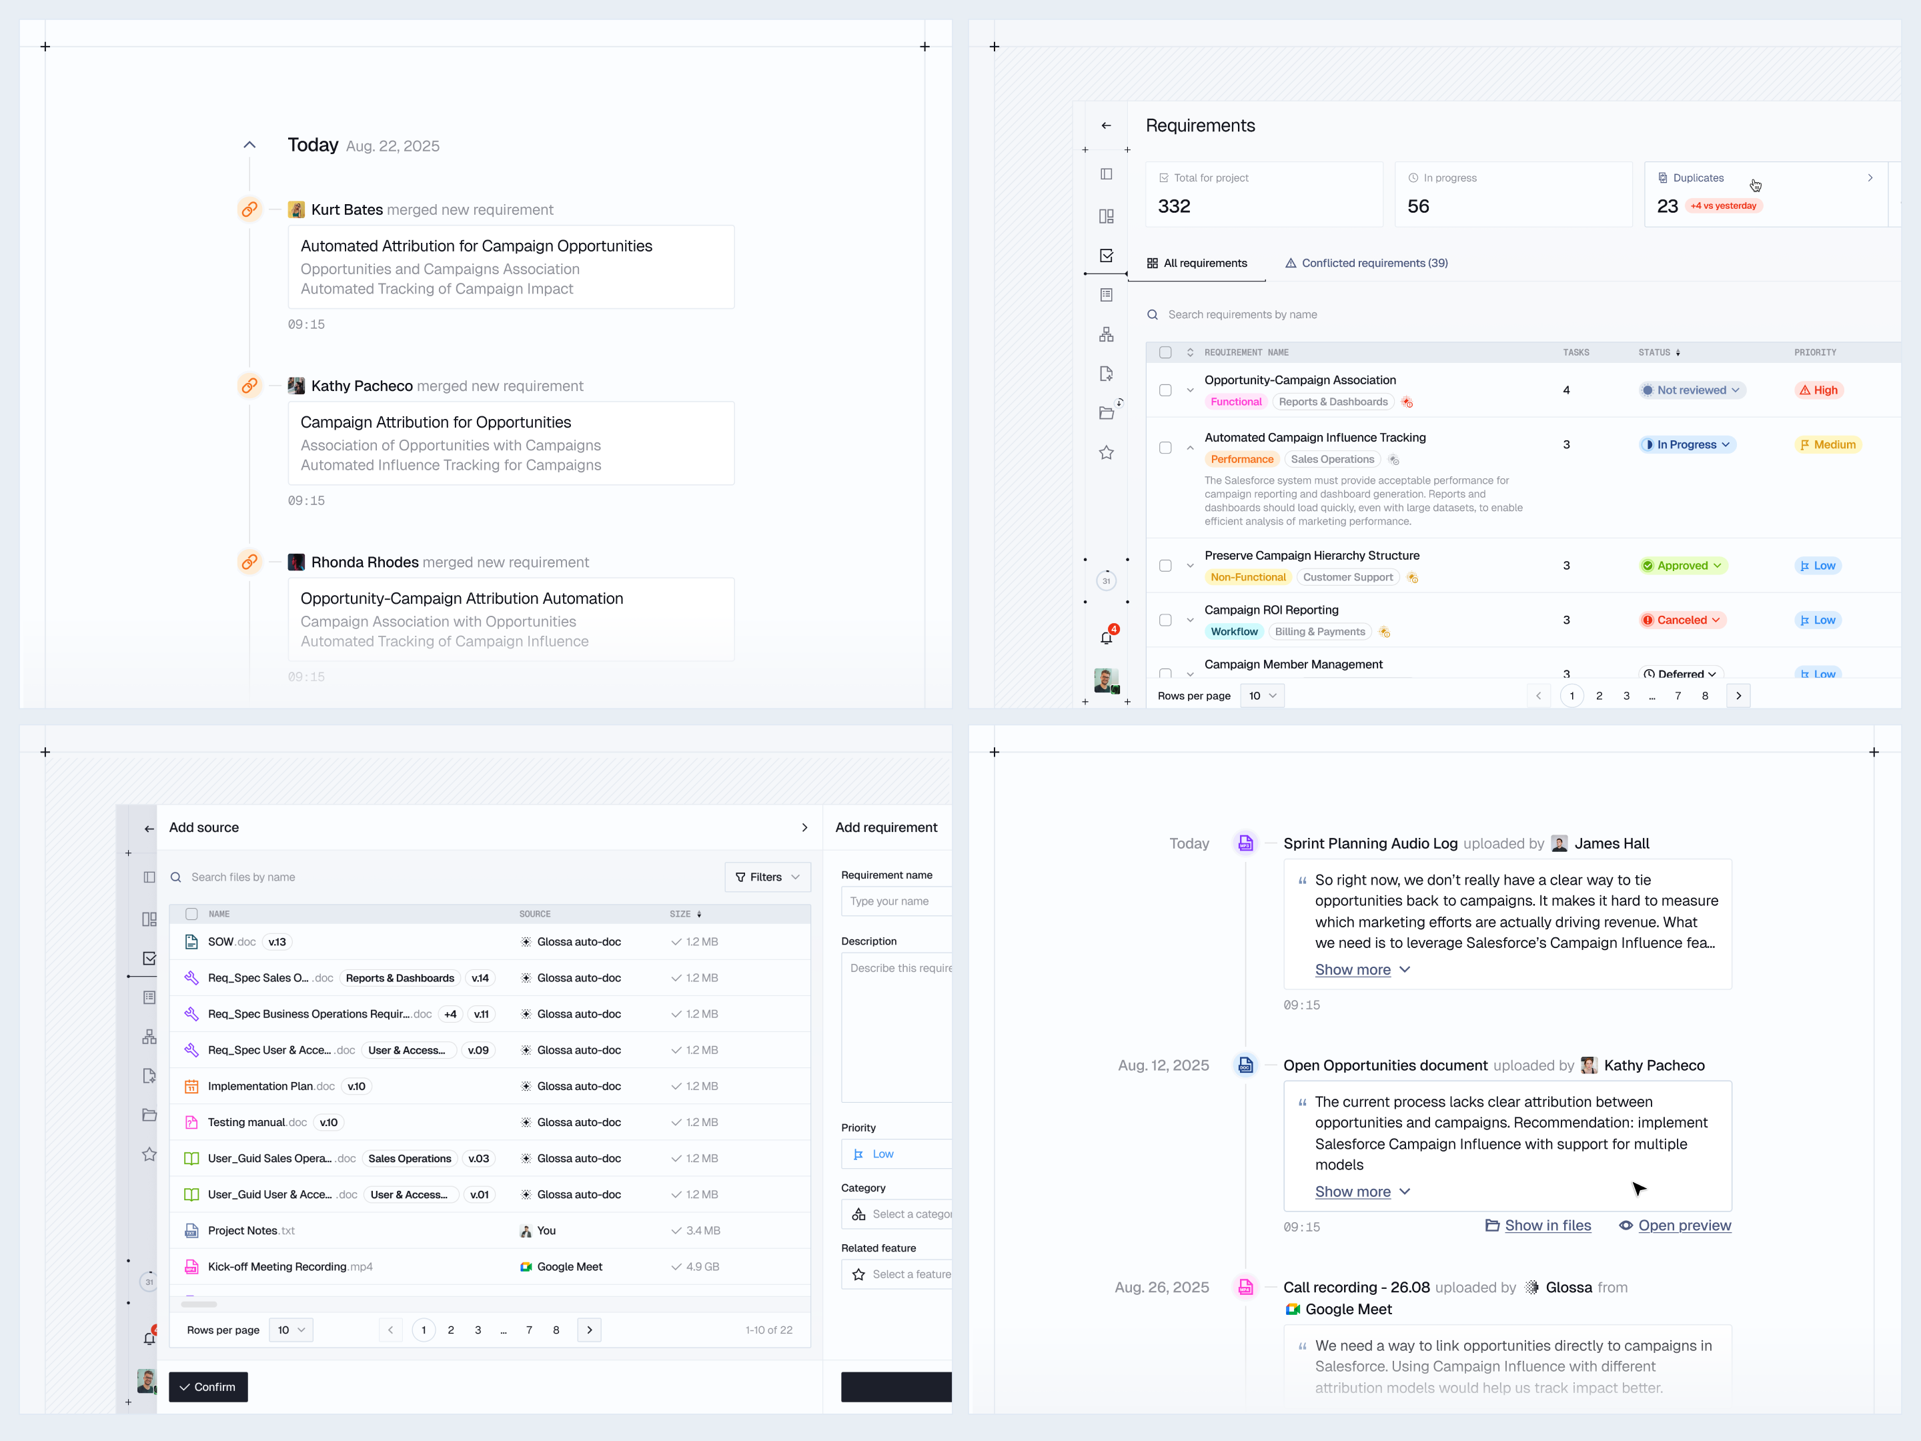Check the Opportunity-Campaign Association row checkbox
1921x1441 pixels.
coord(1165,391)
